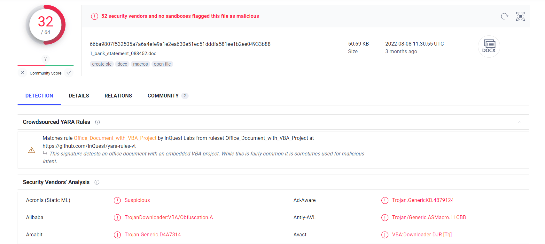Screen dimensions: 545x244
Task: Click the macros tag
Action: (x=140, y=64)
